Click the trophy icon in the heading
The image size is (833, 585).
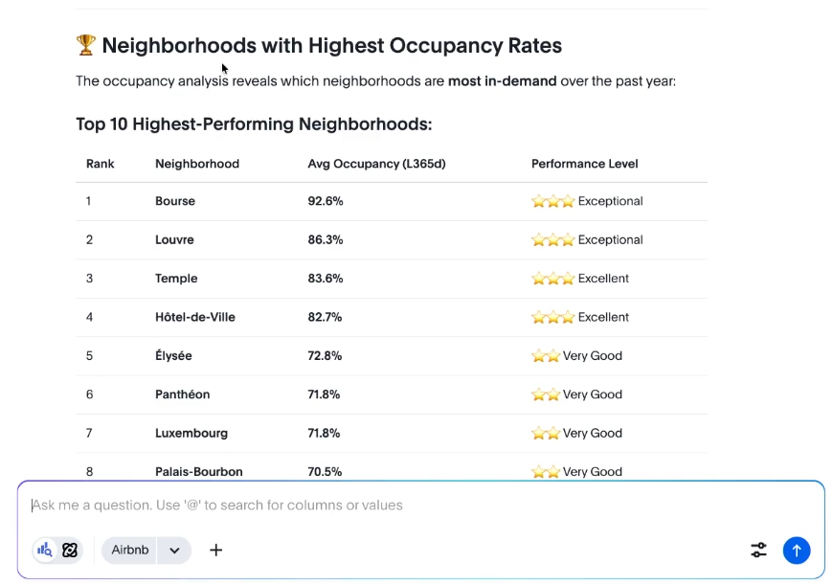pyautogui.click(x=85, y=45)
